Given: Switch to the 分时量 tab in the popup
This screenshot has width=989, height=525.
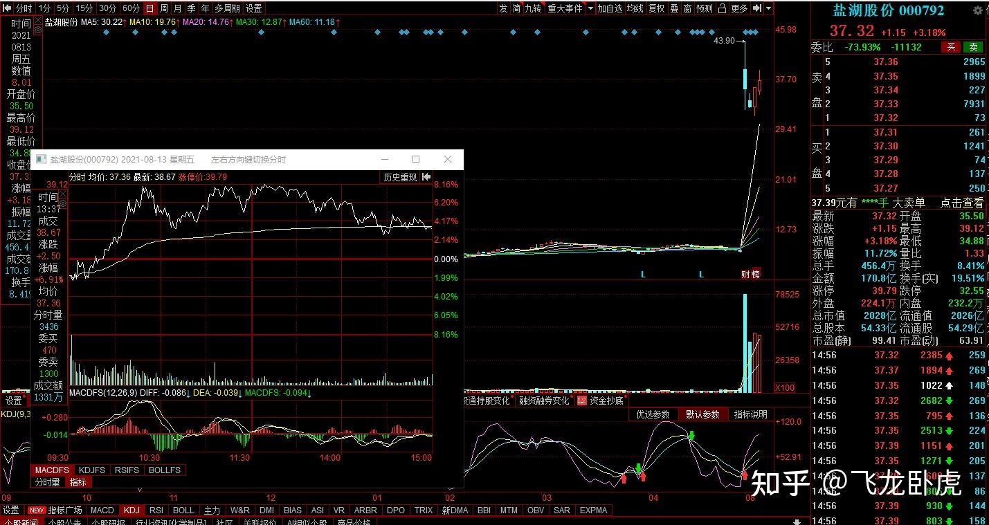Looking at the screenshot, I should pos(47,482).
